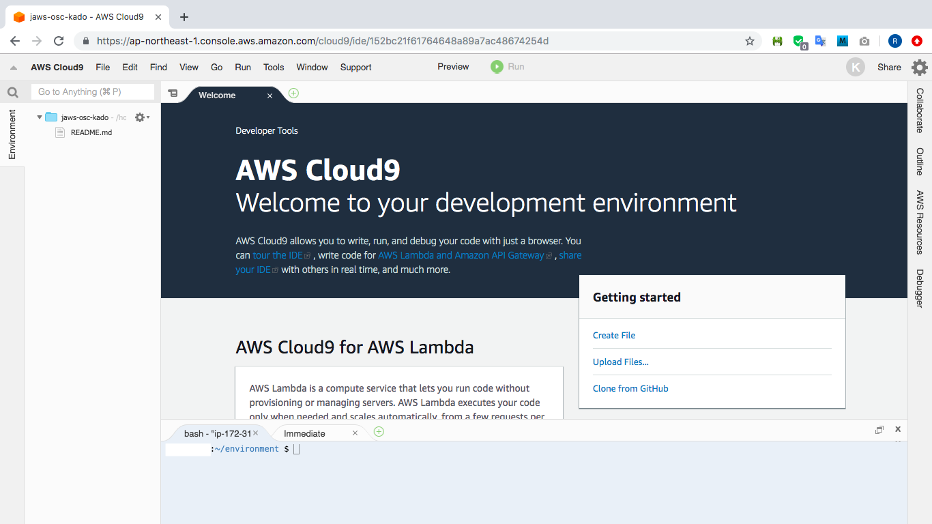Switch to the Immediate tab
This screenshot has height=524, width=932.
304,433
